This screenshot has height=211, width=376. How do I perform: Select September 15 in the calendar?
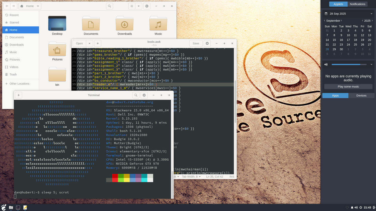pos(334,40)
